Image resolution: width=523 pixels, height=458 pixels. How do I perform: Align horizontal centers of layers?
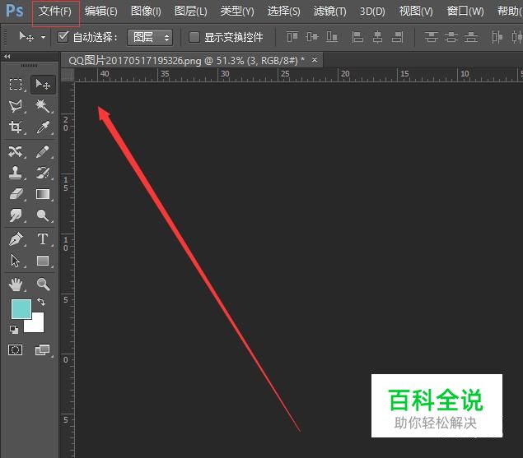coord(377,37)
